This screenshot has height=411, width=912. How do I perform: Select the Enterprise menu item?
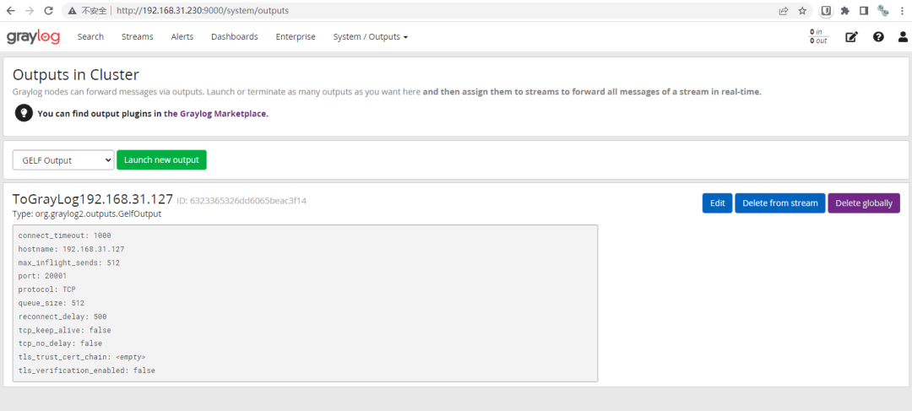[x=296, y=36]
